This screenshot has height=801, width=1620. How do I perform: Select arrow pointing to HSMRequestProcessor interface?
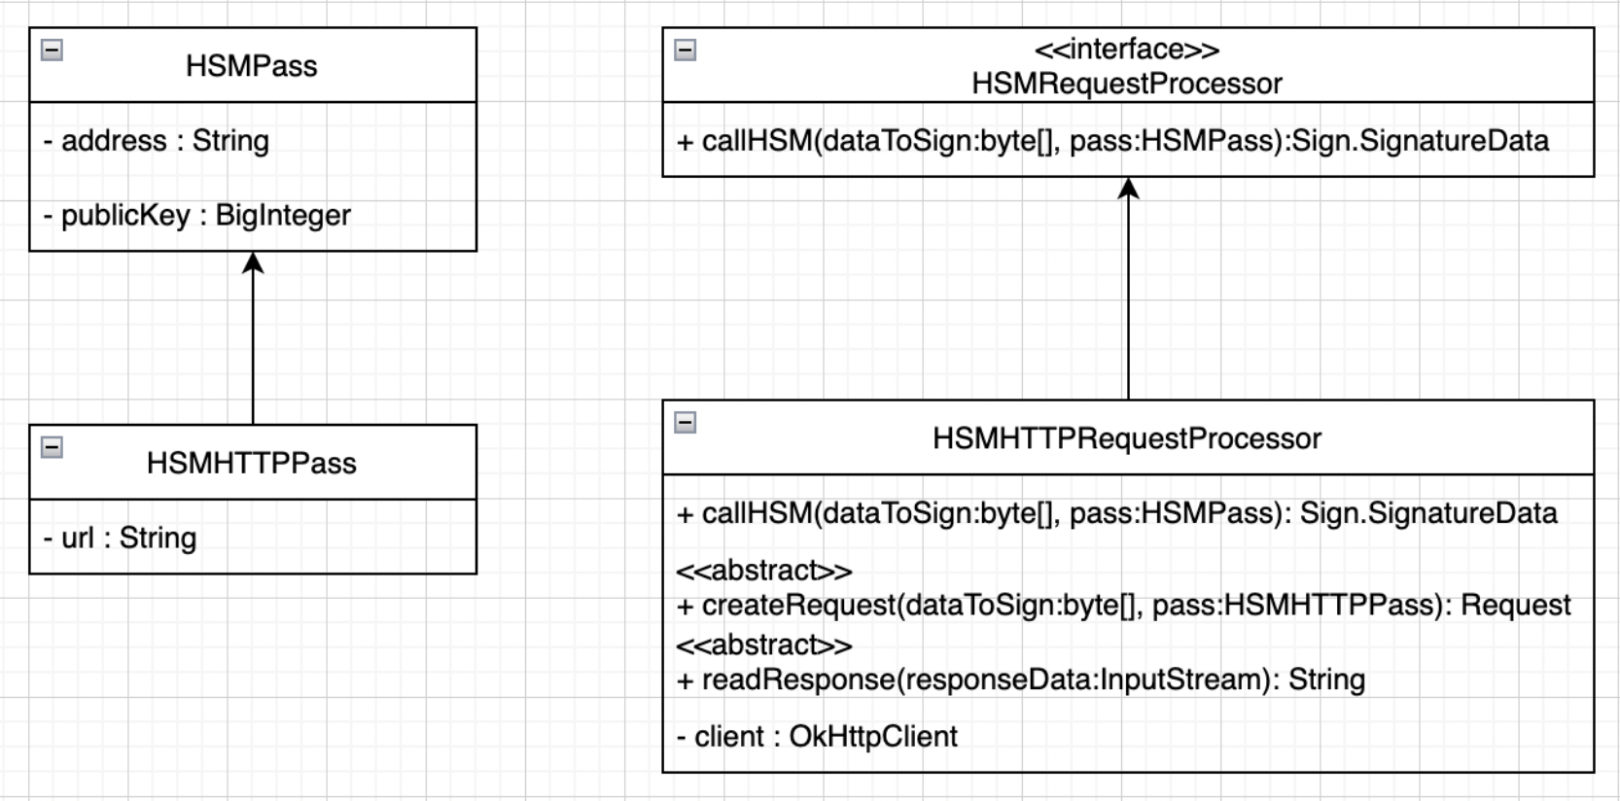[1128, 289]
